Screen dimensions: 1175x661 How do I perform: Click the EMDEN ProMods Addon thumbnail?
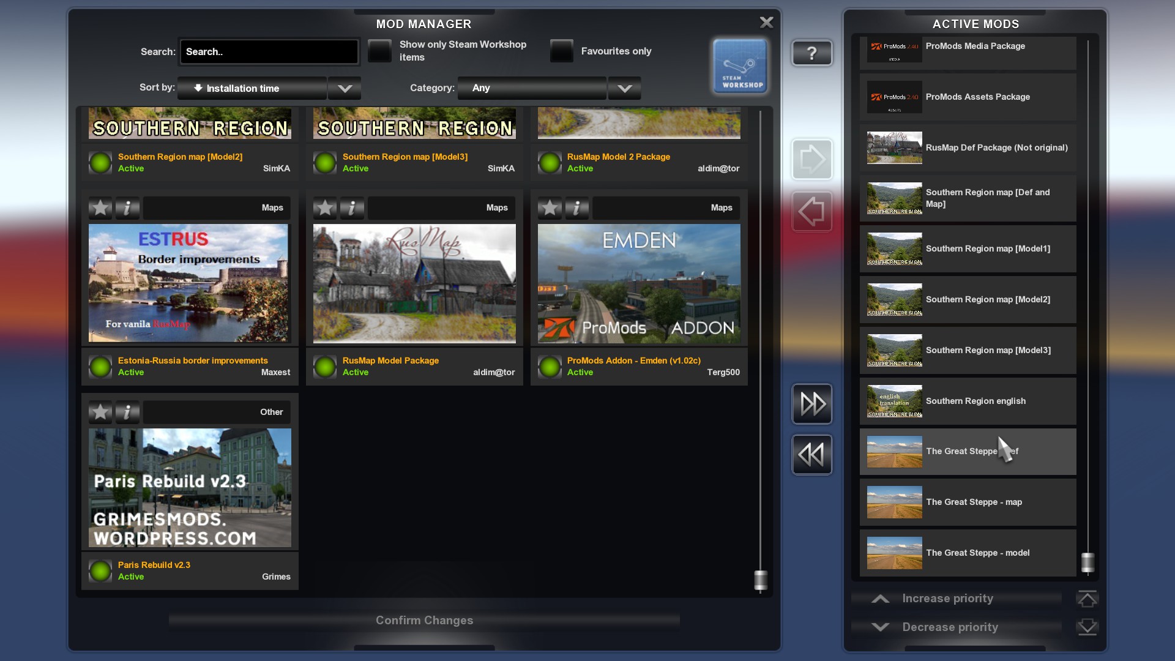point(639,283)
